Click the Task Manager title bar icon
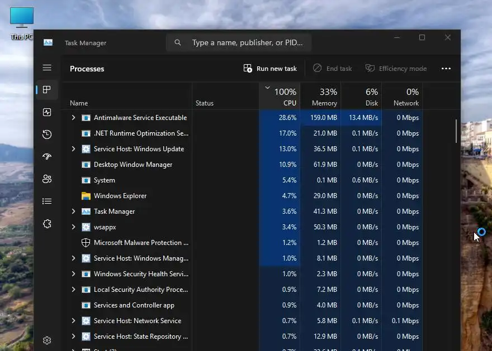The height and width of the screenshot is (351, 492). [48, 42]
